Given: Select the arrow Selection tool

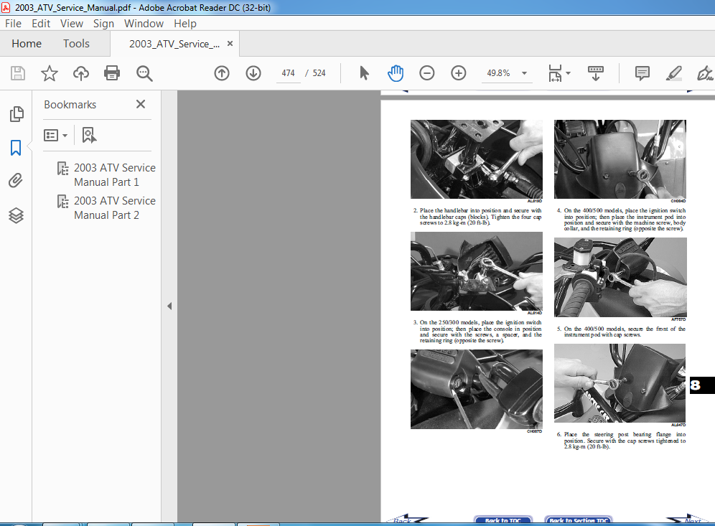Looking at the screenshot, I should [364, 73].
